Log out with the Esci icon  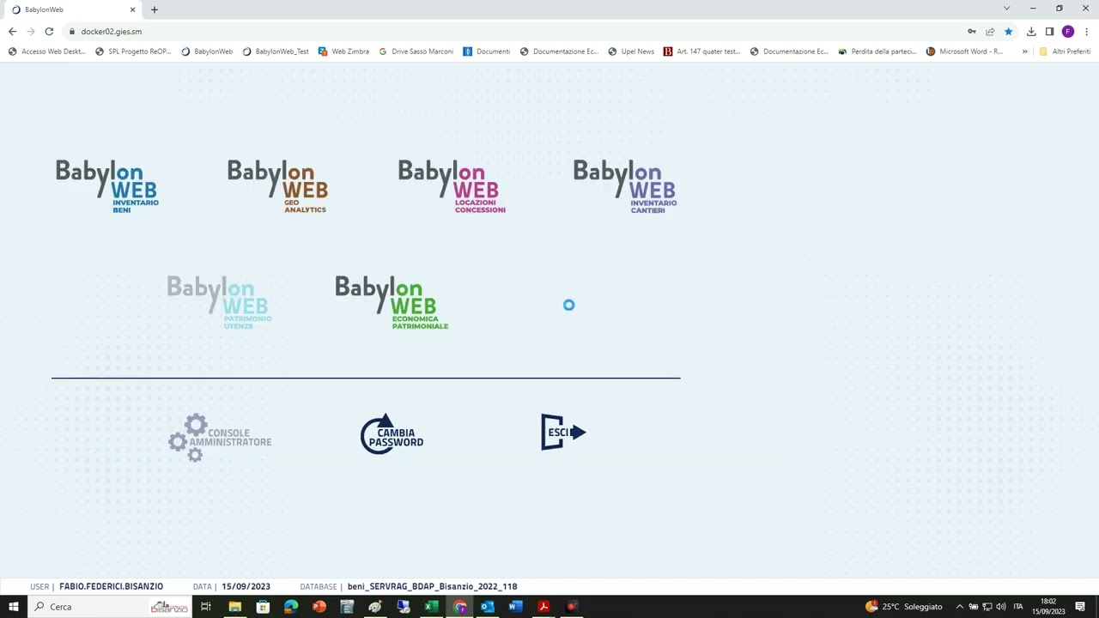point(563,432)
